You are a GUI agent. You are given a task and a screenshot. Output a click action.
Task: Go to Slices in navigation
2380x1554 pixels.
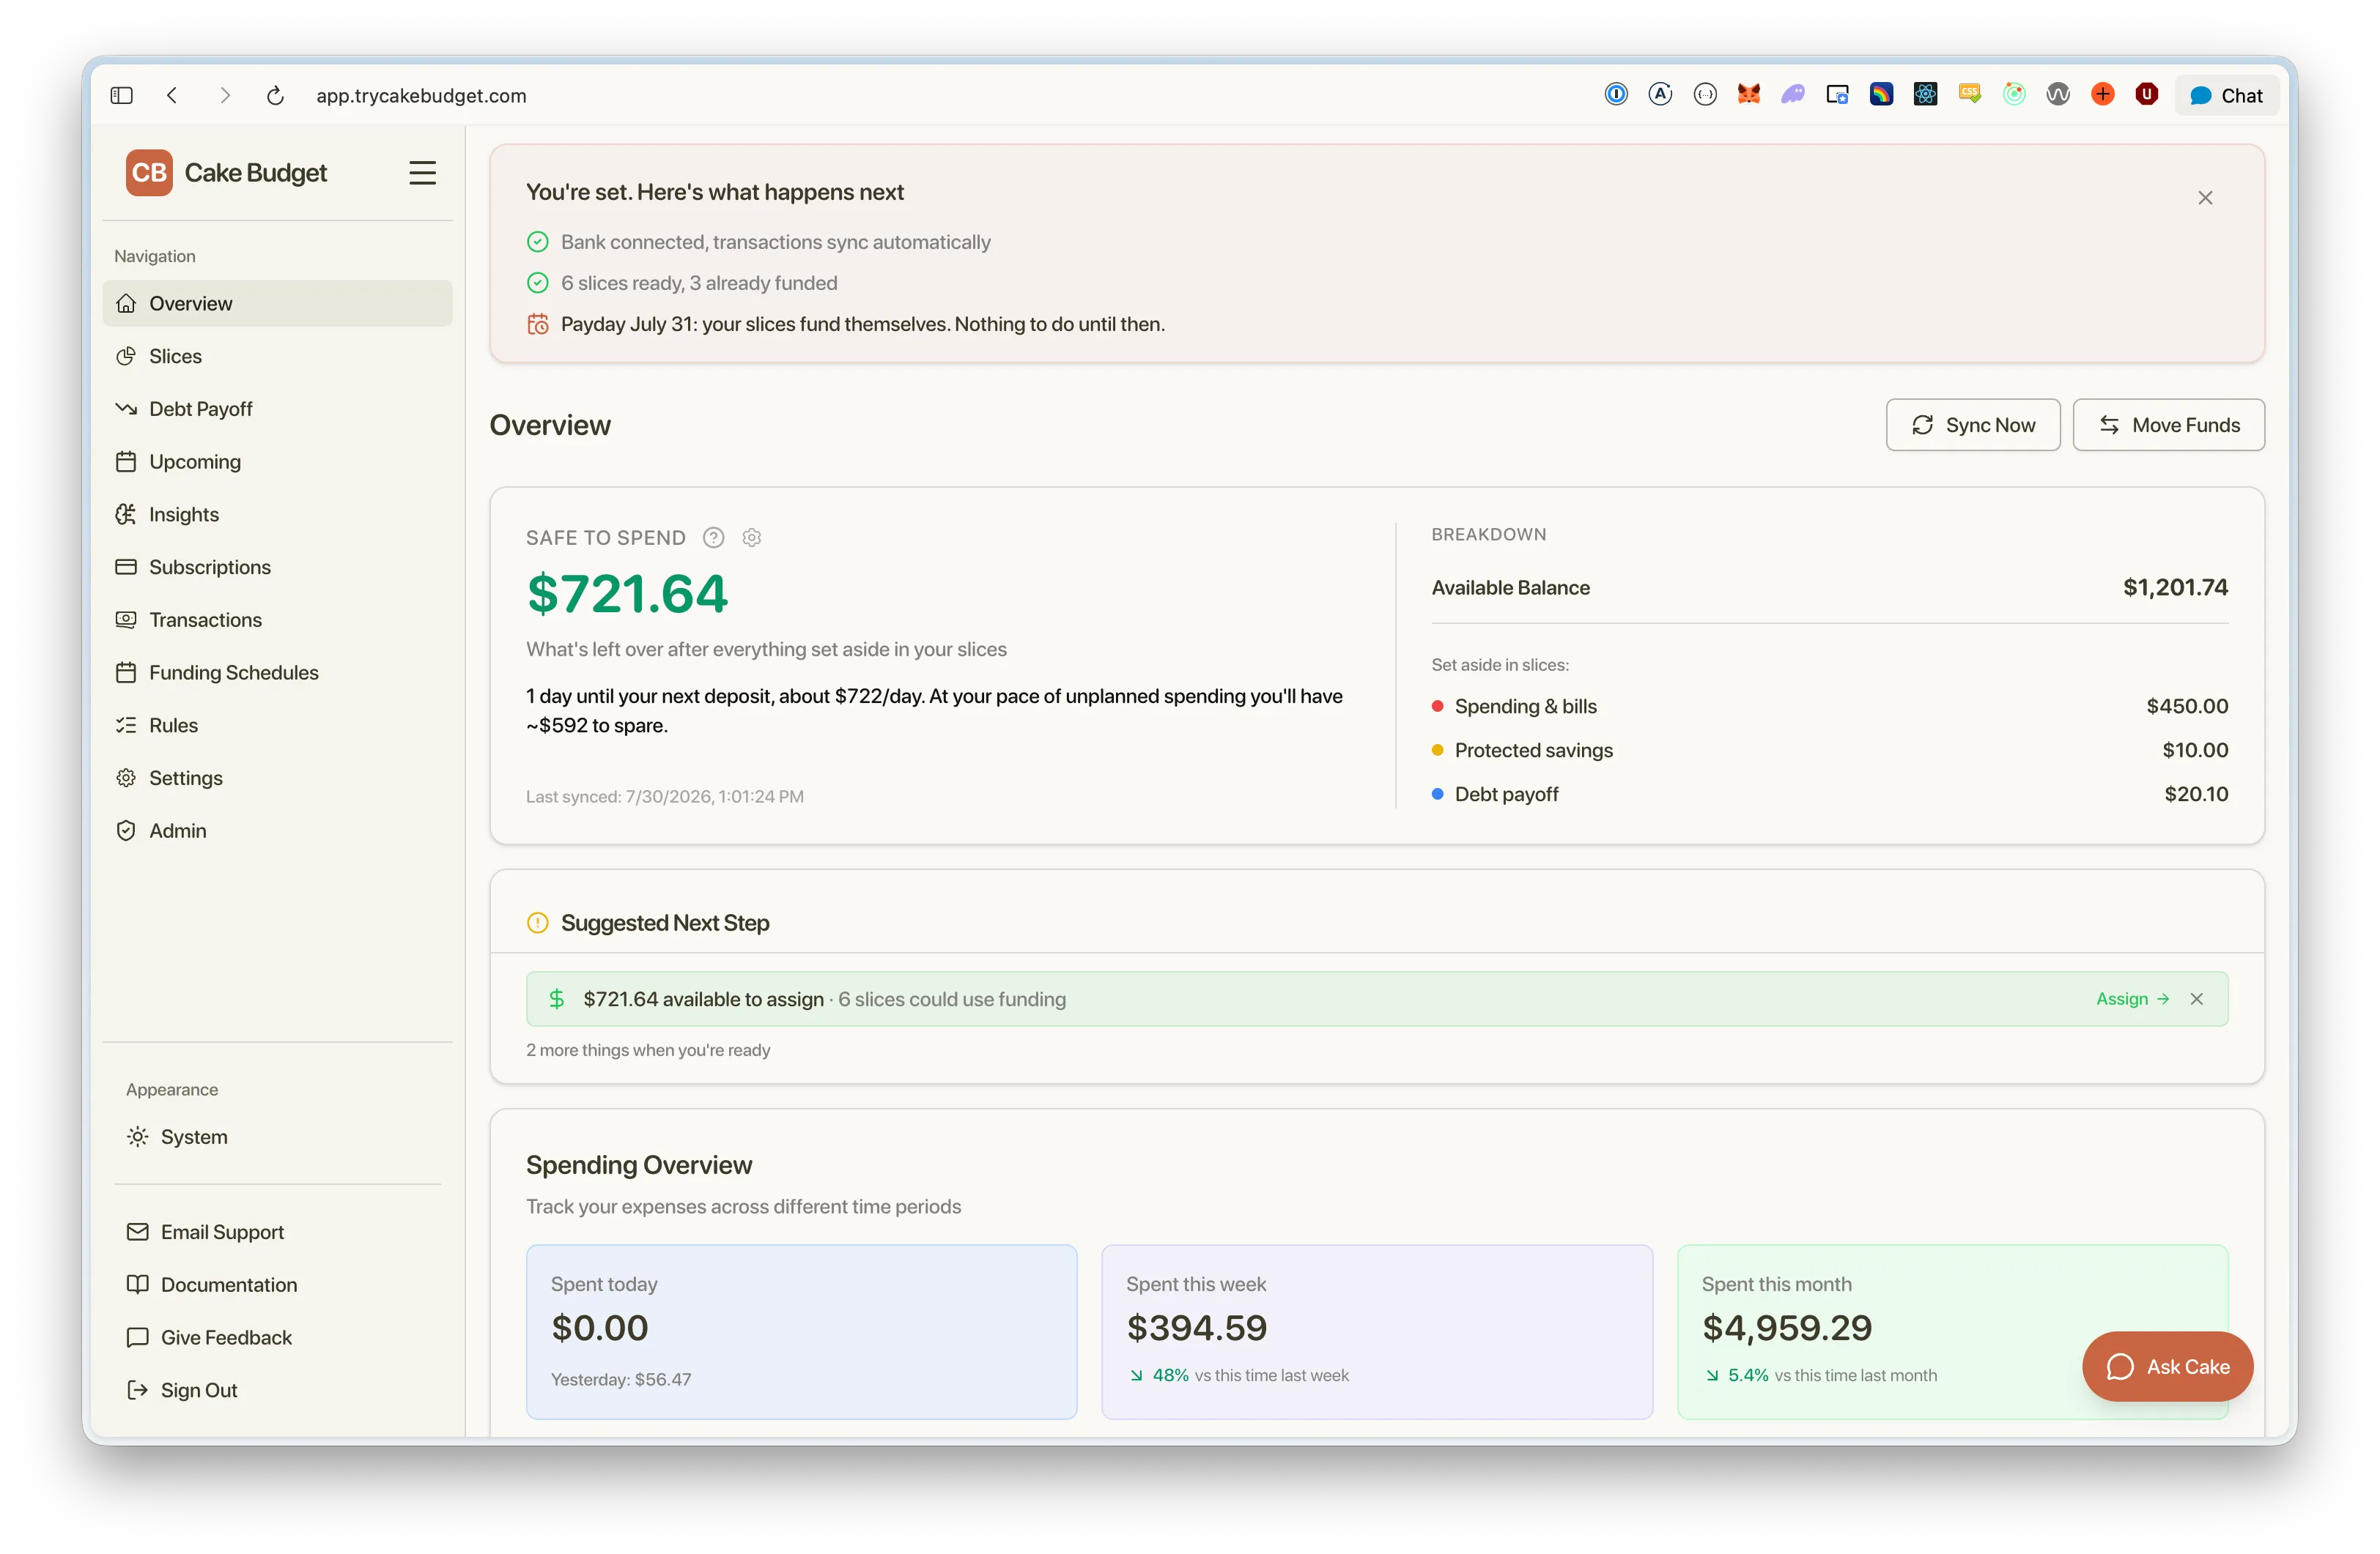pyautogui.click(x=277, y=356)
